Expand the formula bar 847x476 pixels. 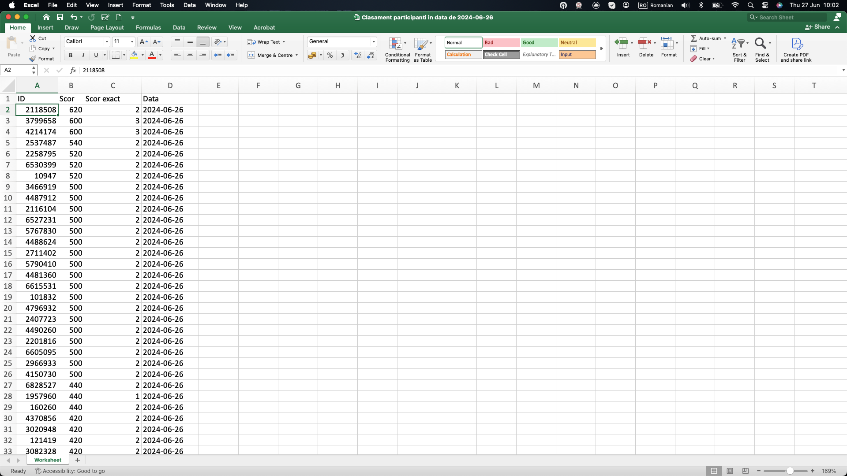(x=843, y=70)
